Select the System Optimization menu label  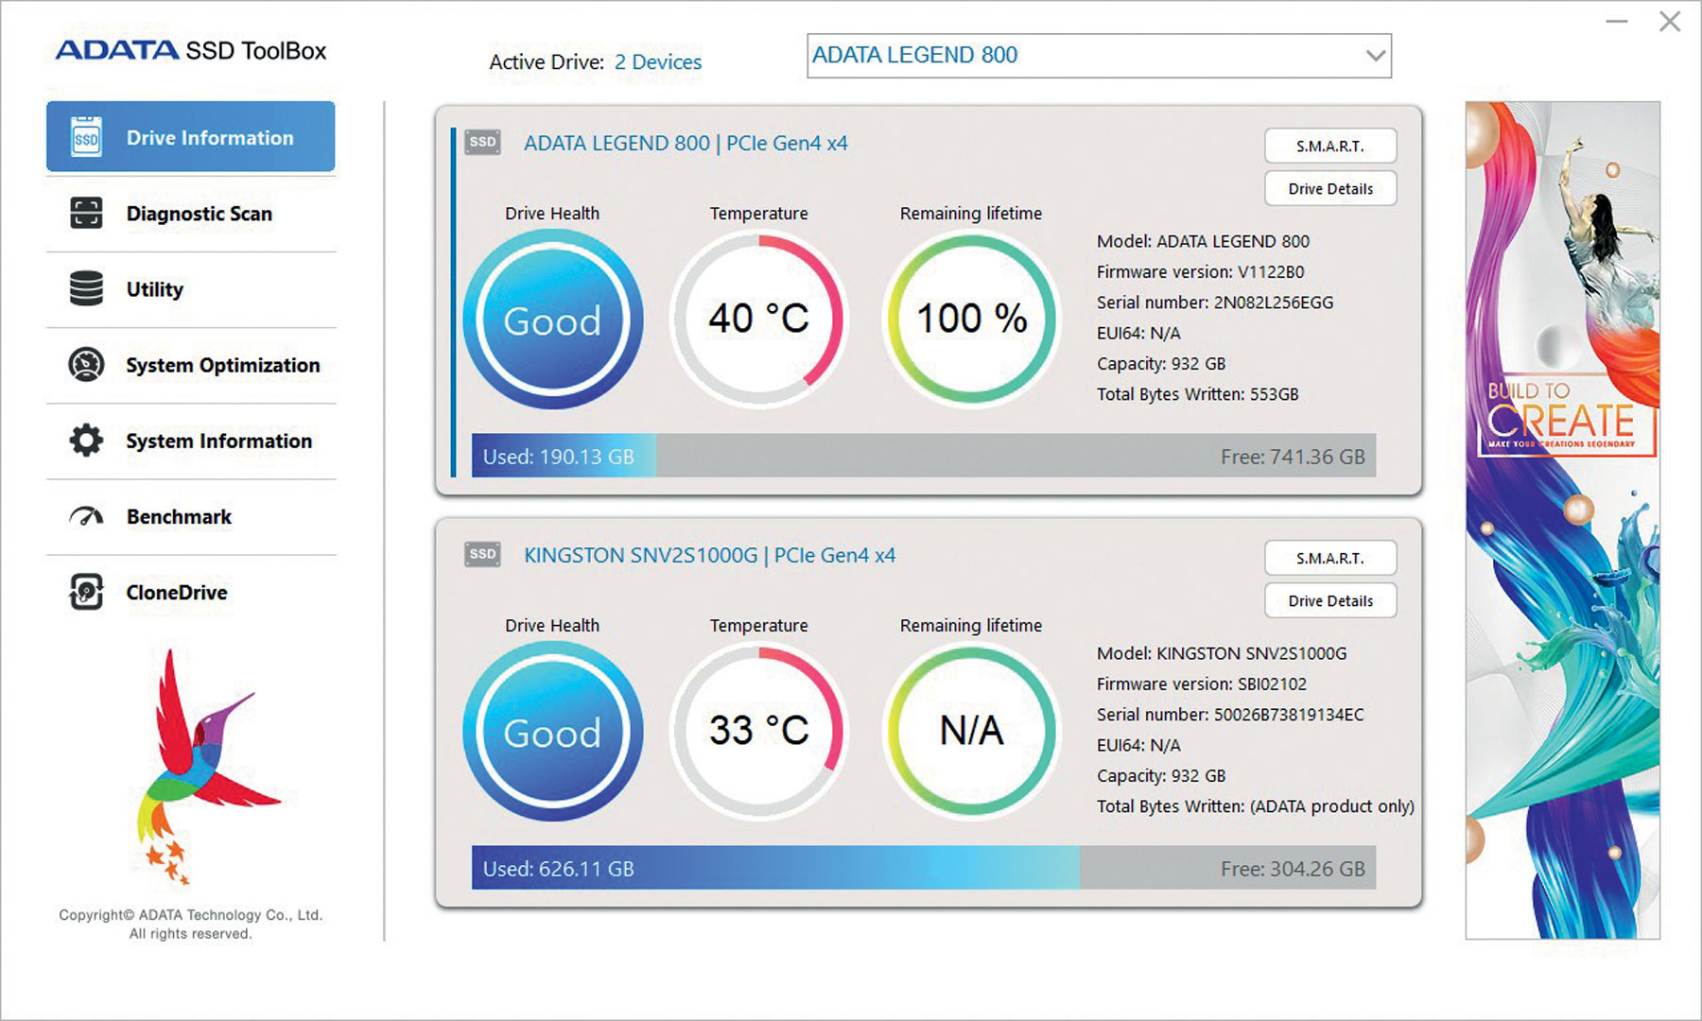(223, 366)
